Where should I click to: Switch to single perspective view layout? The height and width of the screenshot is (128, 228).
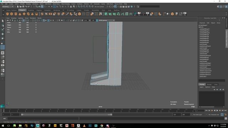(x=2, y=53)
